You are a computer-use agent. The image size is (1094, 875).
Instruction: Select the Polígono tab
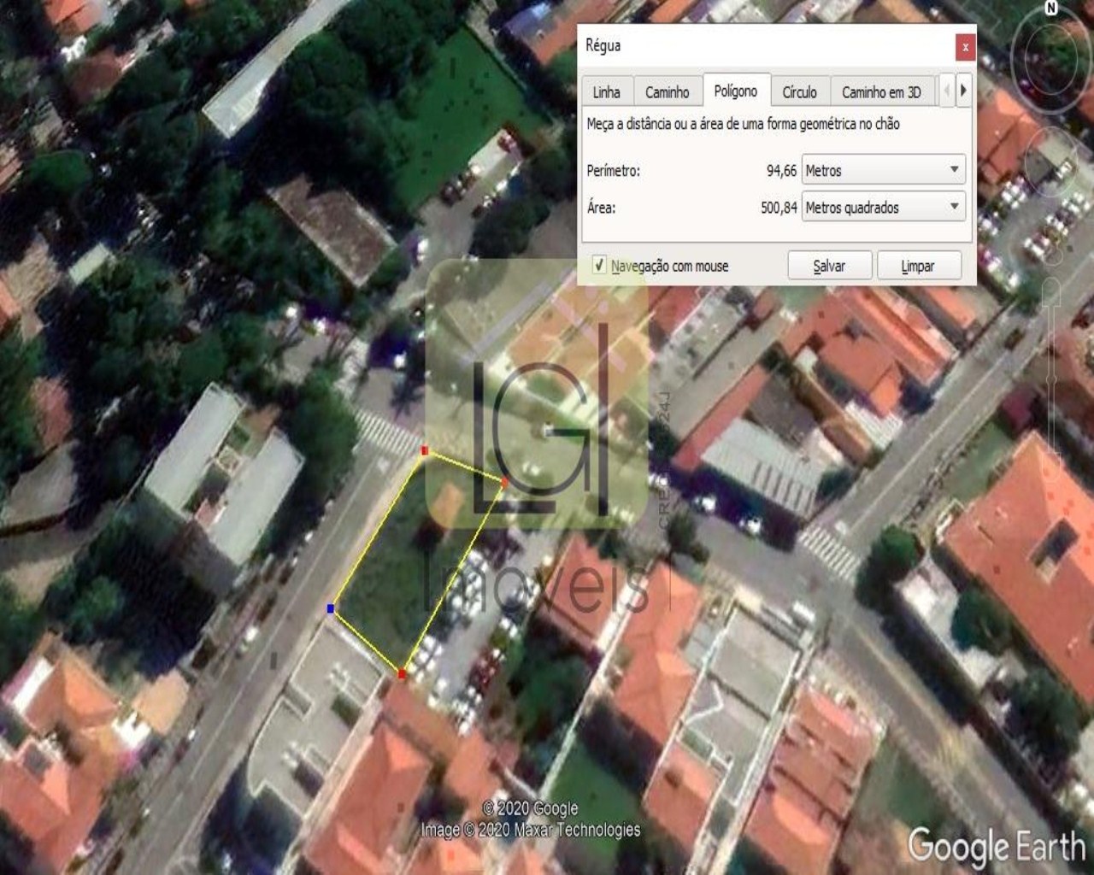point(736,91)
